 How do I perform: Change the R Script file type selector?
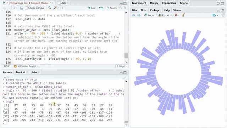pos(122,66)
